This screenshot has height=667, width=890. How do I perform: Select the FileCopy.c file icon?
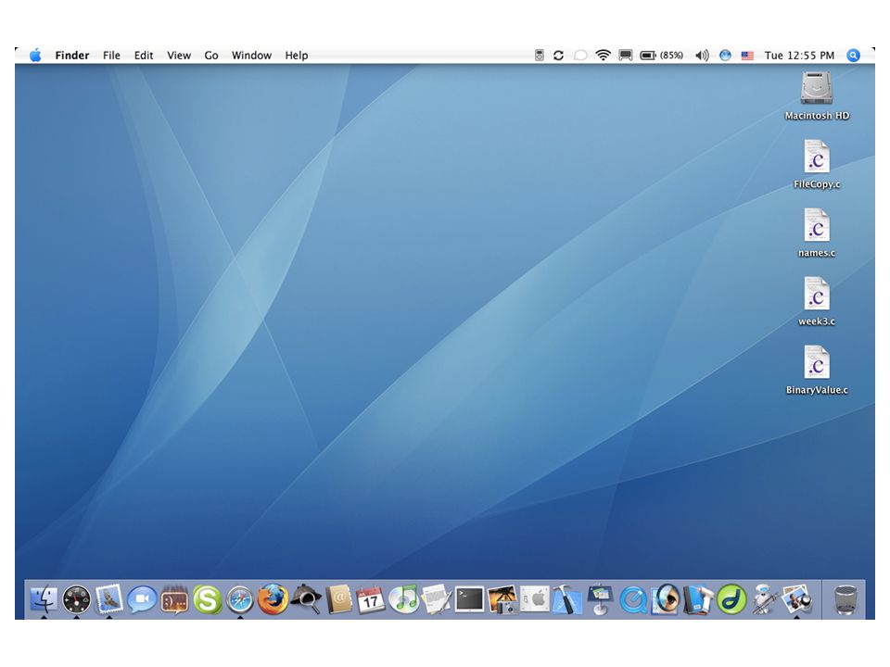(817, 157)
